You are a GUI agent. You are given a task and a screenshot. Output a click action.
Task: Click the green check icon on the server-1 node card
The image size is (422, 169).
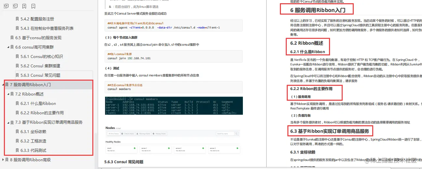click(x=169, y=148)
